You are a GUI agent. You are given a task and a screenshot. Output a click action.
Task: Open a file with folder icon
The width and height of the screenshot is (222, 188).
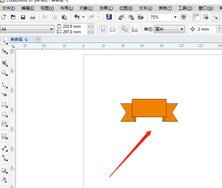13,17
